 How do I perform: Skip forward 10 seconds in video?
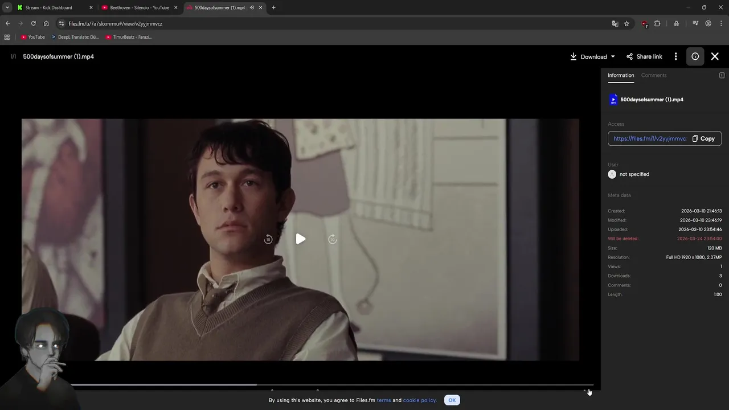333,239
